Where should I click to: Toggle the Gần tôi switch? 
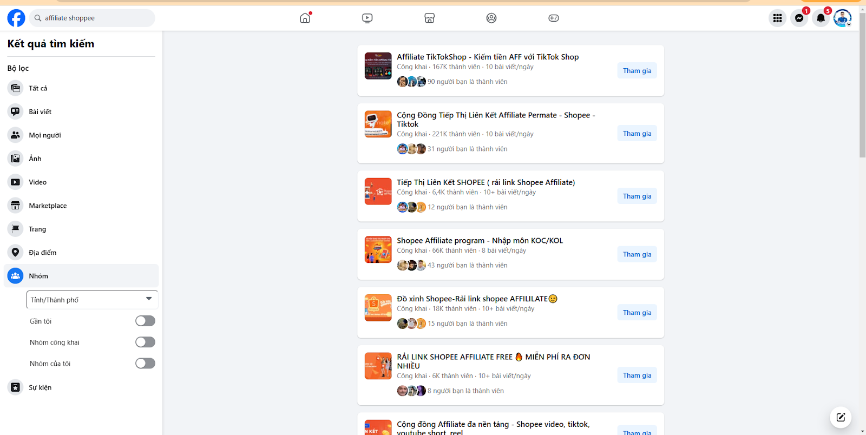click(145, 321)
